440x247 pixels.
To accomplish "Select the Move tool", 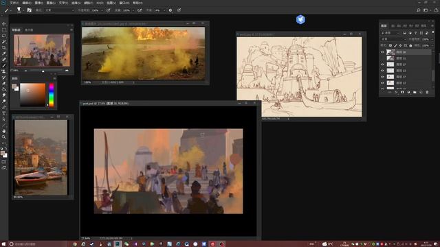I will [x=4, y=24].
